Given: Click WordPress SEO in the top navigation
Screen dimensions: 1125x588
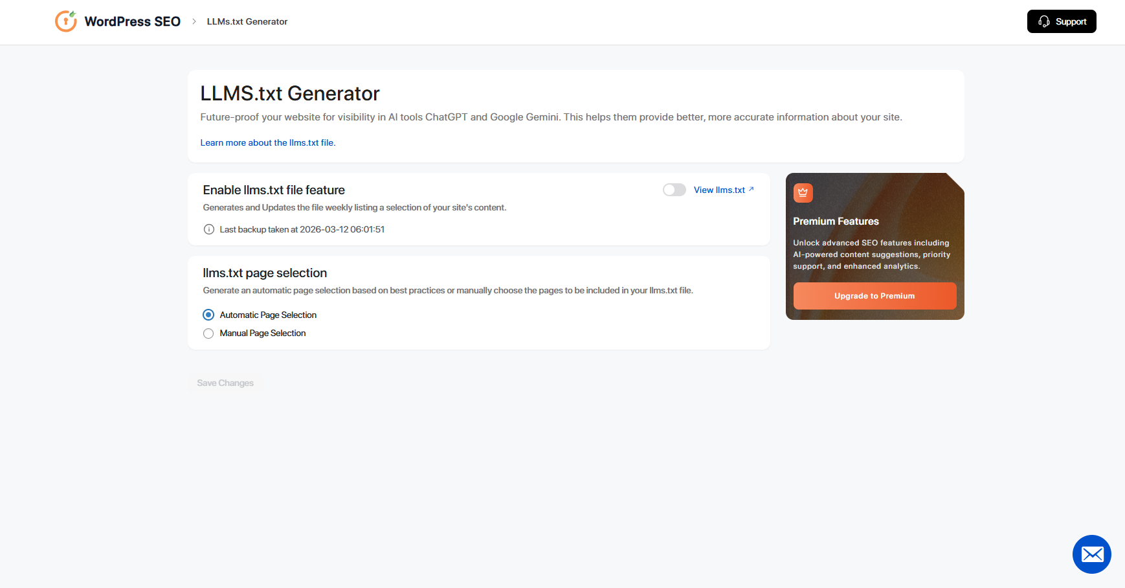Looking at the screenshot, I should click(x=132, y=21).
